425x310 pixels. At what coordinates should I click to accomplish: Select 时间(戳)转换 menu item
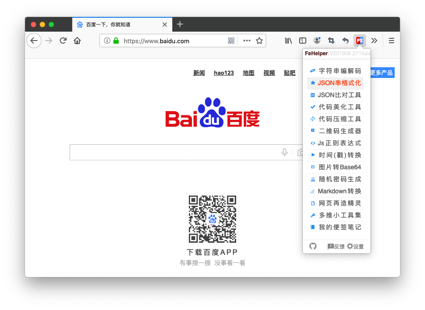[335, 155]
